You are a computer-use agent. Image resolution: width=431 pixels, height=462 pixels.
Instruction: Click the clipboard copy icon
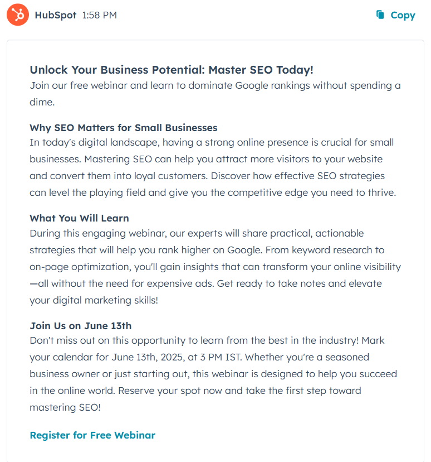[380, 15]
